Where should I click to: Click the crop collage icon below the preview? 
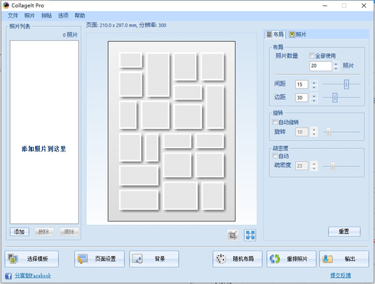(x=232, y=235)
